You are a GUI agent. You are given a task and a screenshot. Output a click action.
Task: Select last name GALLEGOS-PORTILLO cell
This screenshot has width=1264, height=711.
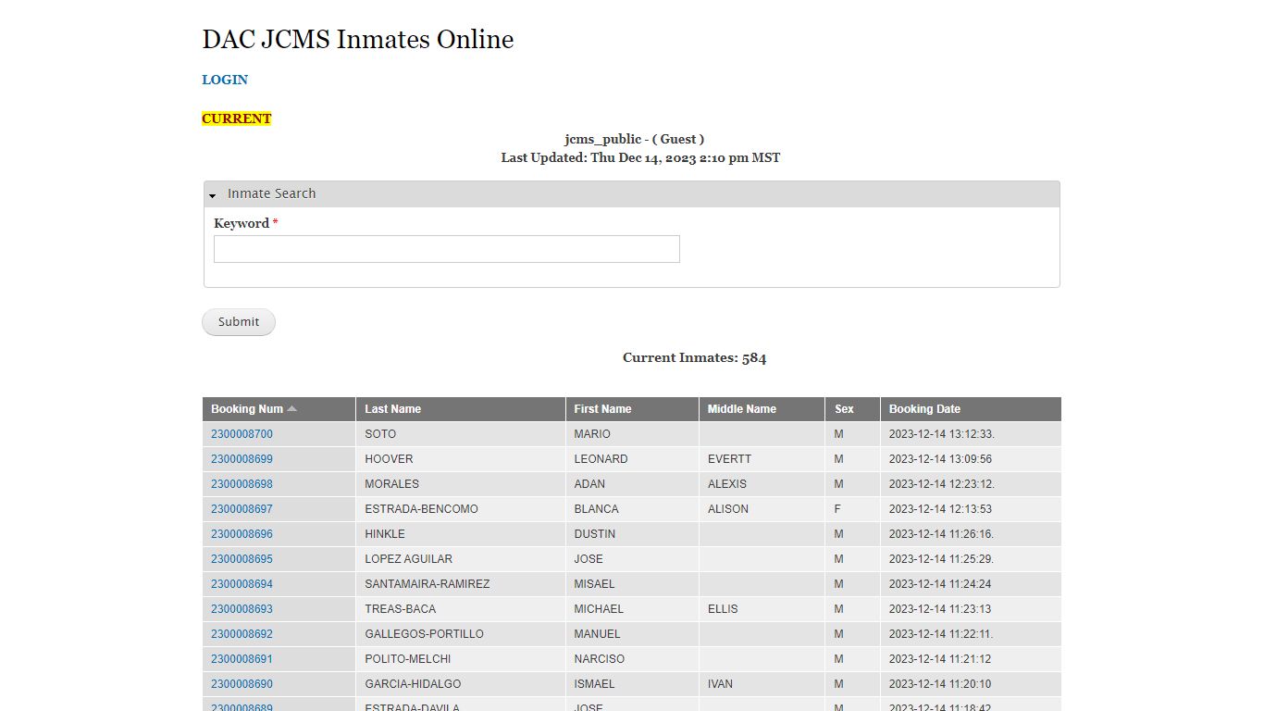pos(461,634)
